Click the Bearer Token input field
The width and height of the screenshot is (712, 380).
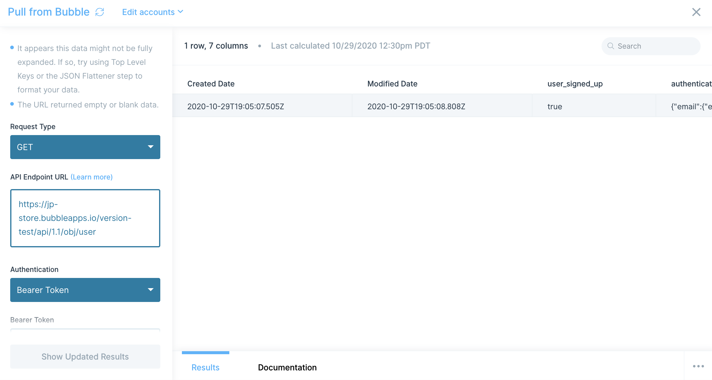pos(85,330)
